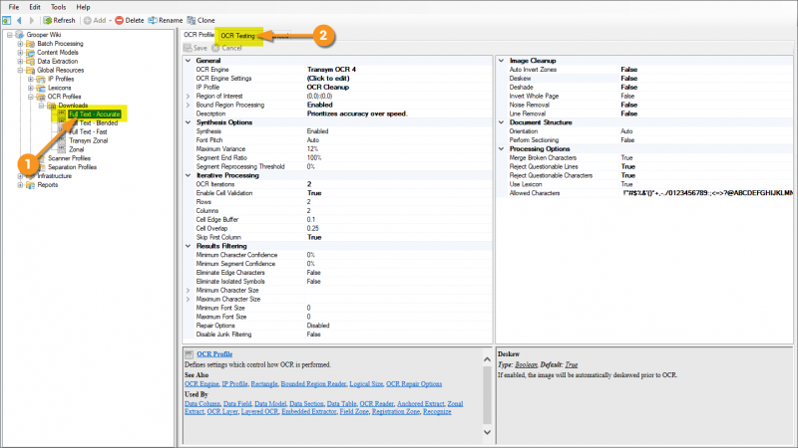Click the Refresh toolbar button
The image size is (798, 448).
[x=59, y=20]
